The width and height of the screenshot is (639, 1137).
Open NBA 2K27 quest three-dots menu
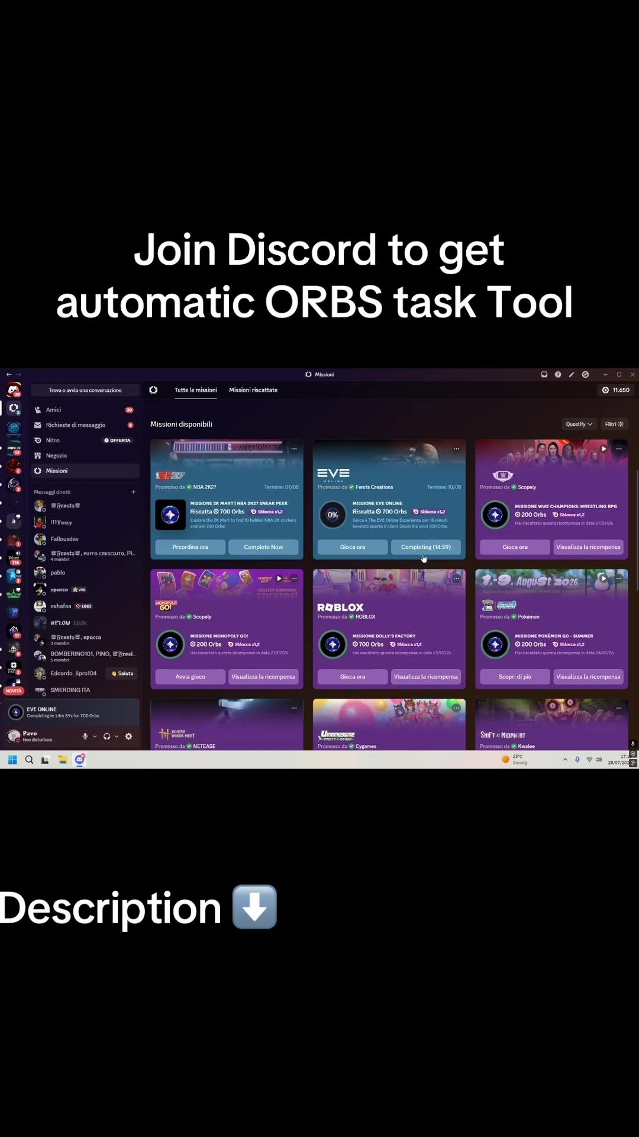click(294, 449)
